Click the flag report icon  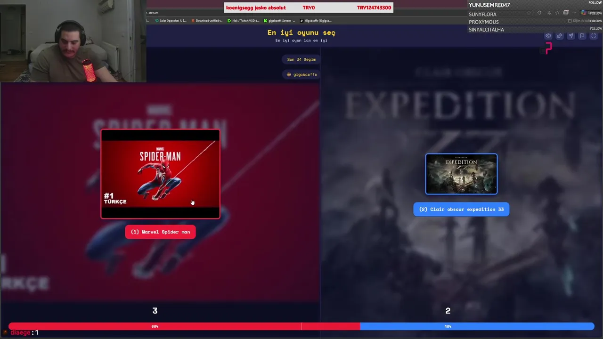(x=582, y=36)
